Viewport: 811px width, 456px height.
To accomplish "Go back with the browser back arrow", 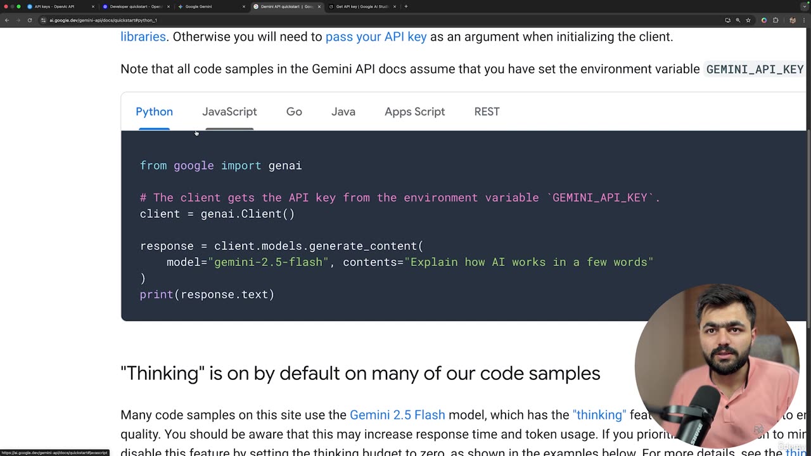I will pos(7,20).
